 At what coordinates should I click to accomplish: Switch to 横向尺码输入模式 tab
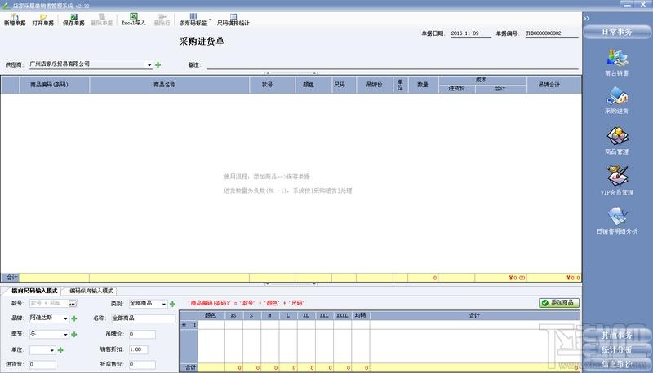point(34,291)
